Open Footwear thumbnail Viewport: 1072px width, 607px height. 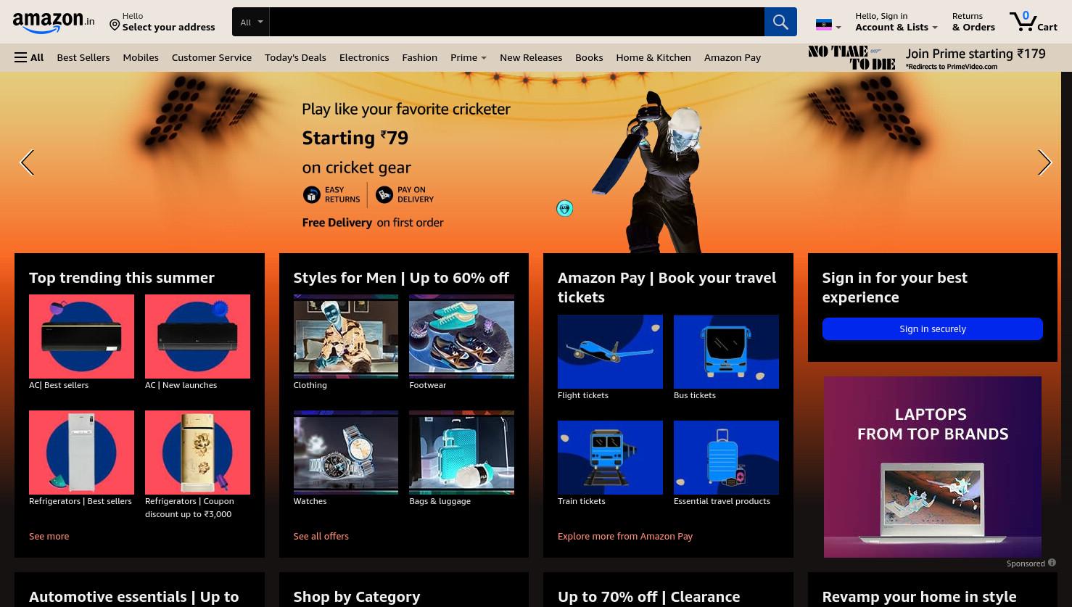[461, 336]
